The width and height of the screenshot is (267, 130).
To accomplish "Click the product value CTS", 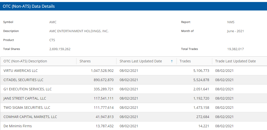I will (52, 40).
